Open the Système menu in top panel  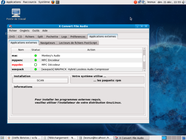click(x=44, y=2)
